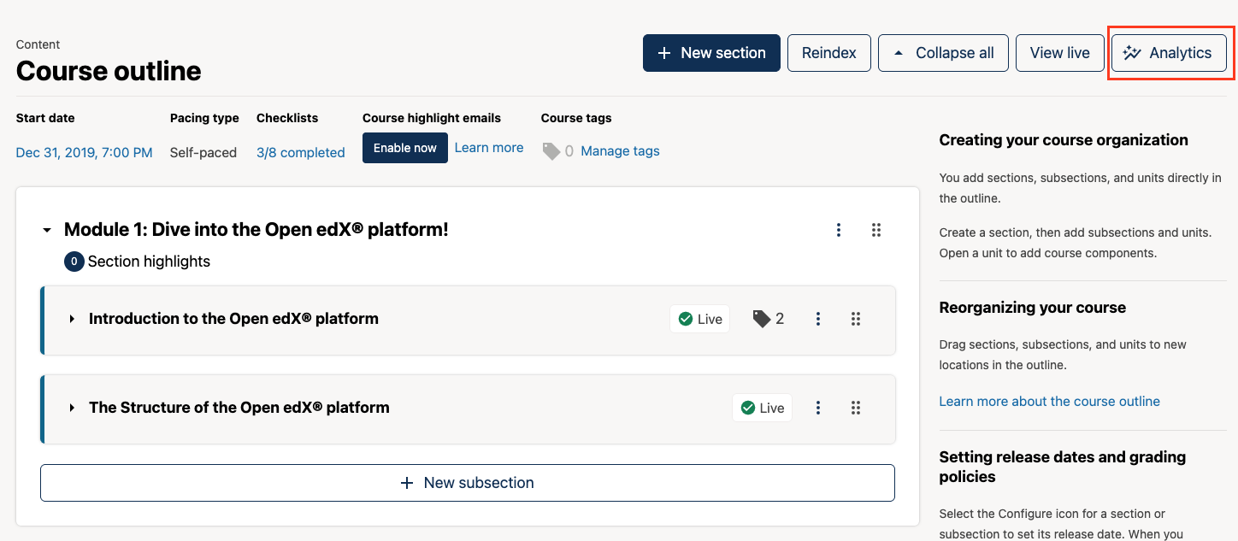Add a New subsection to Module 1
1238x541 pixels.
click(468, 482)
